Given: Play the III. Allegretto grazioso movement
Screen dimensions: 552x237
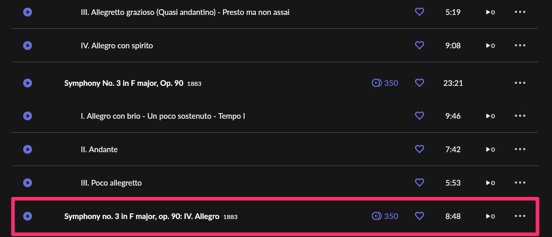Looking at the screenshot, I should pos(27,12).
